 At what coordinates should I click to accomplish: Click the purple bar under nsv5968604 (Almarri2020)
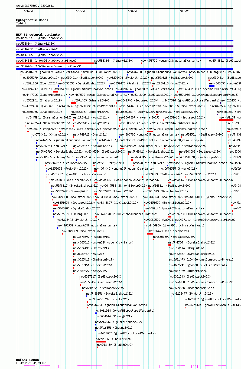125,46
